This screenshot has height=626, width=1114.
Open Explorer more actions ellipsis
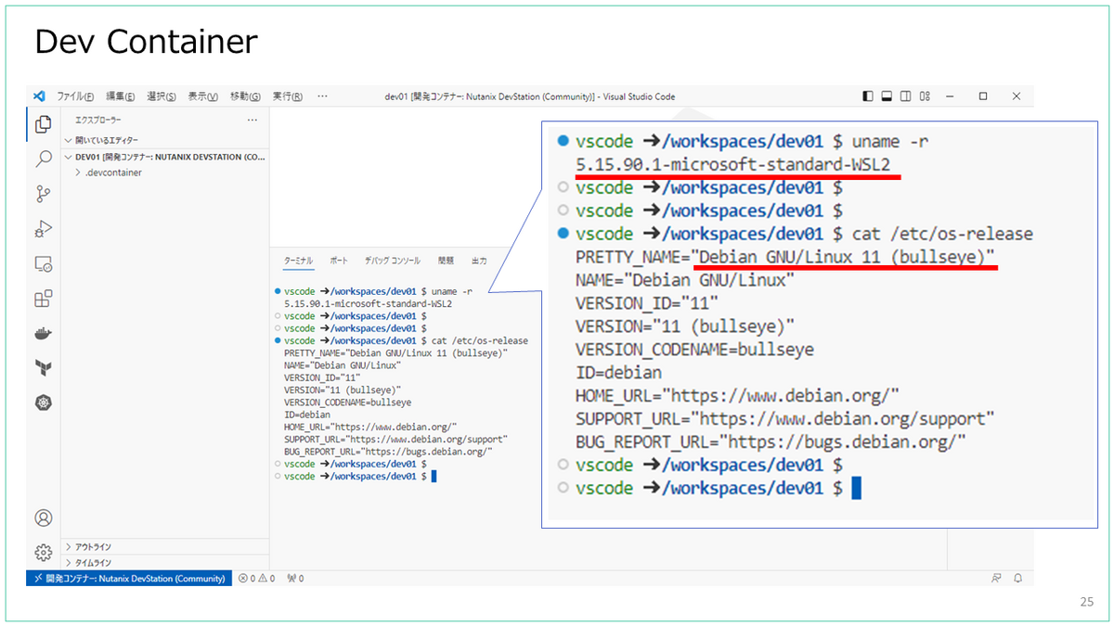click(252, 121)
